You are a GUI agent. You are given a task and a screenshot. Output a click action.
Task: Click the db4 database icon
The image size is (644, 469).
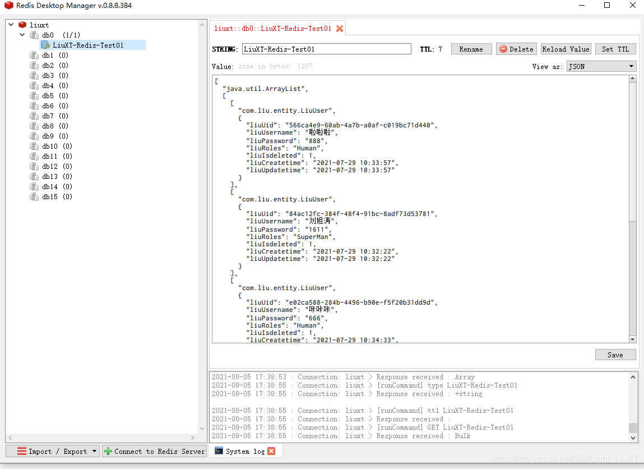click(x=35, y=85)
